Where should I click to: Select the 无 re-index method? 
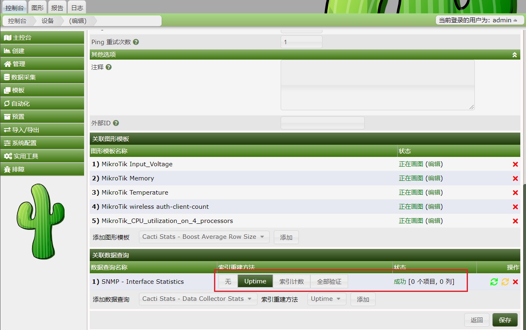pyautogui.click(x=228, y=281)
